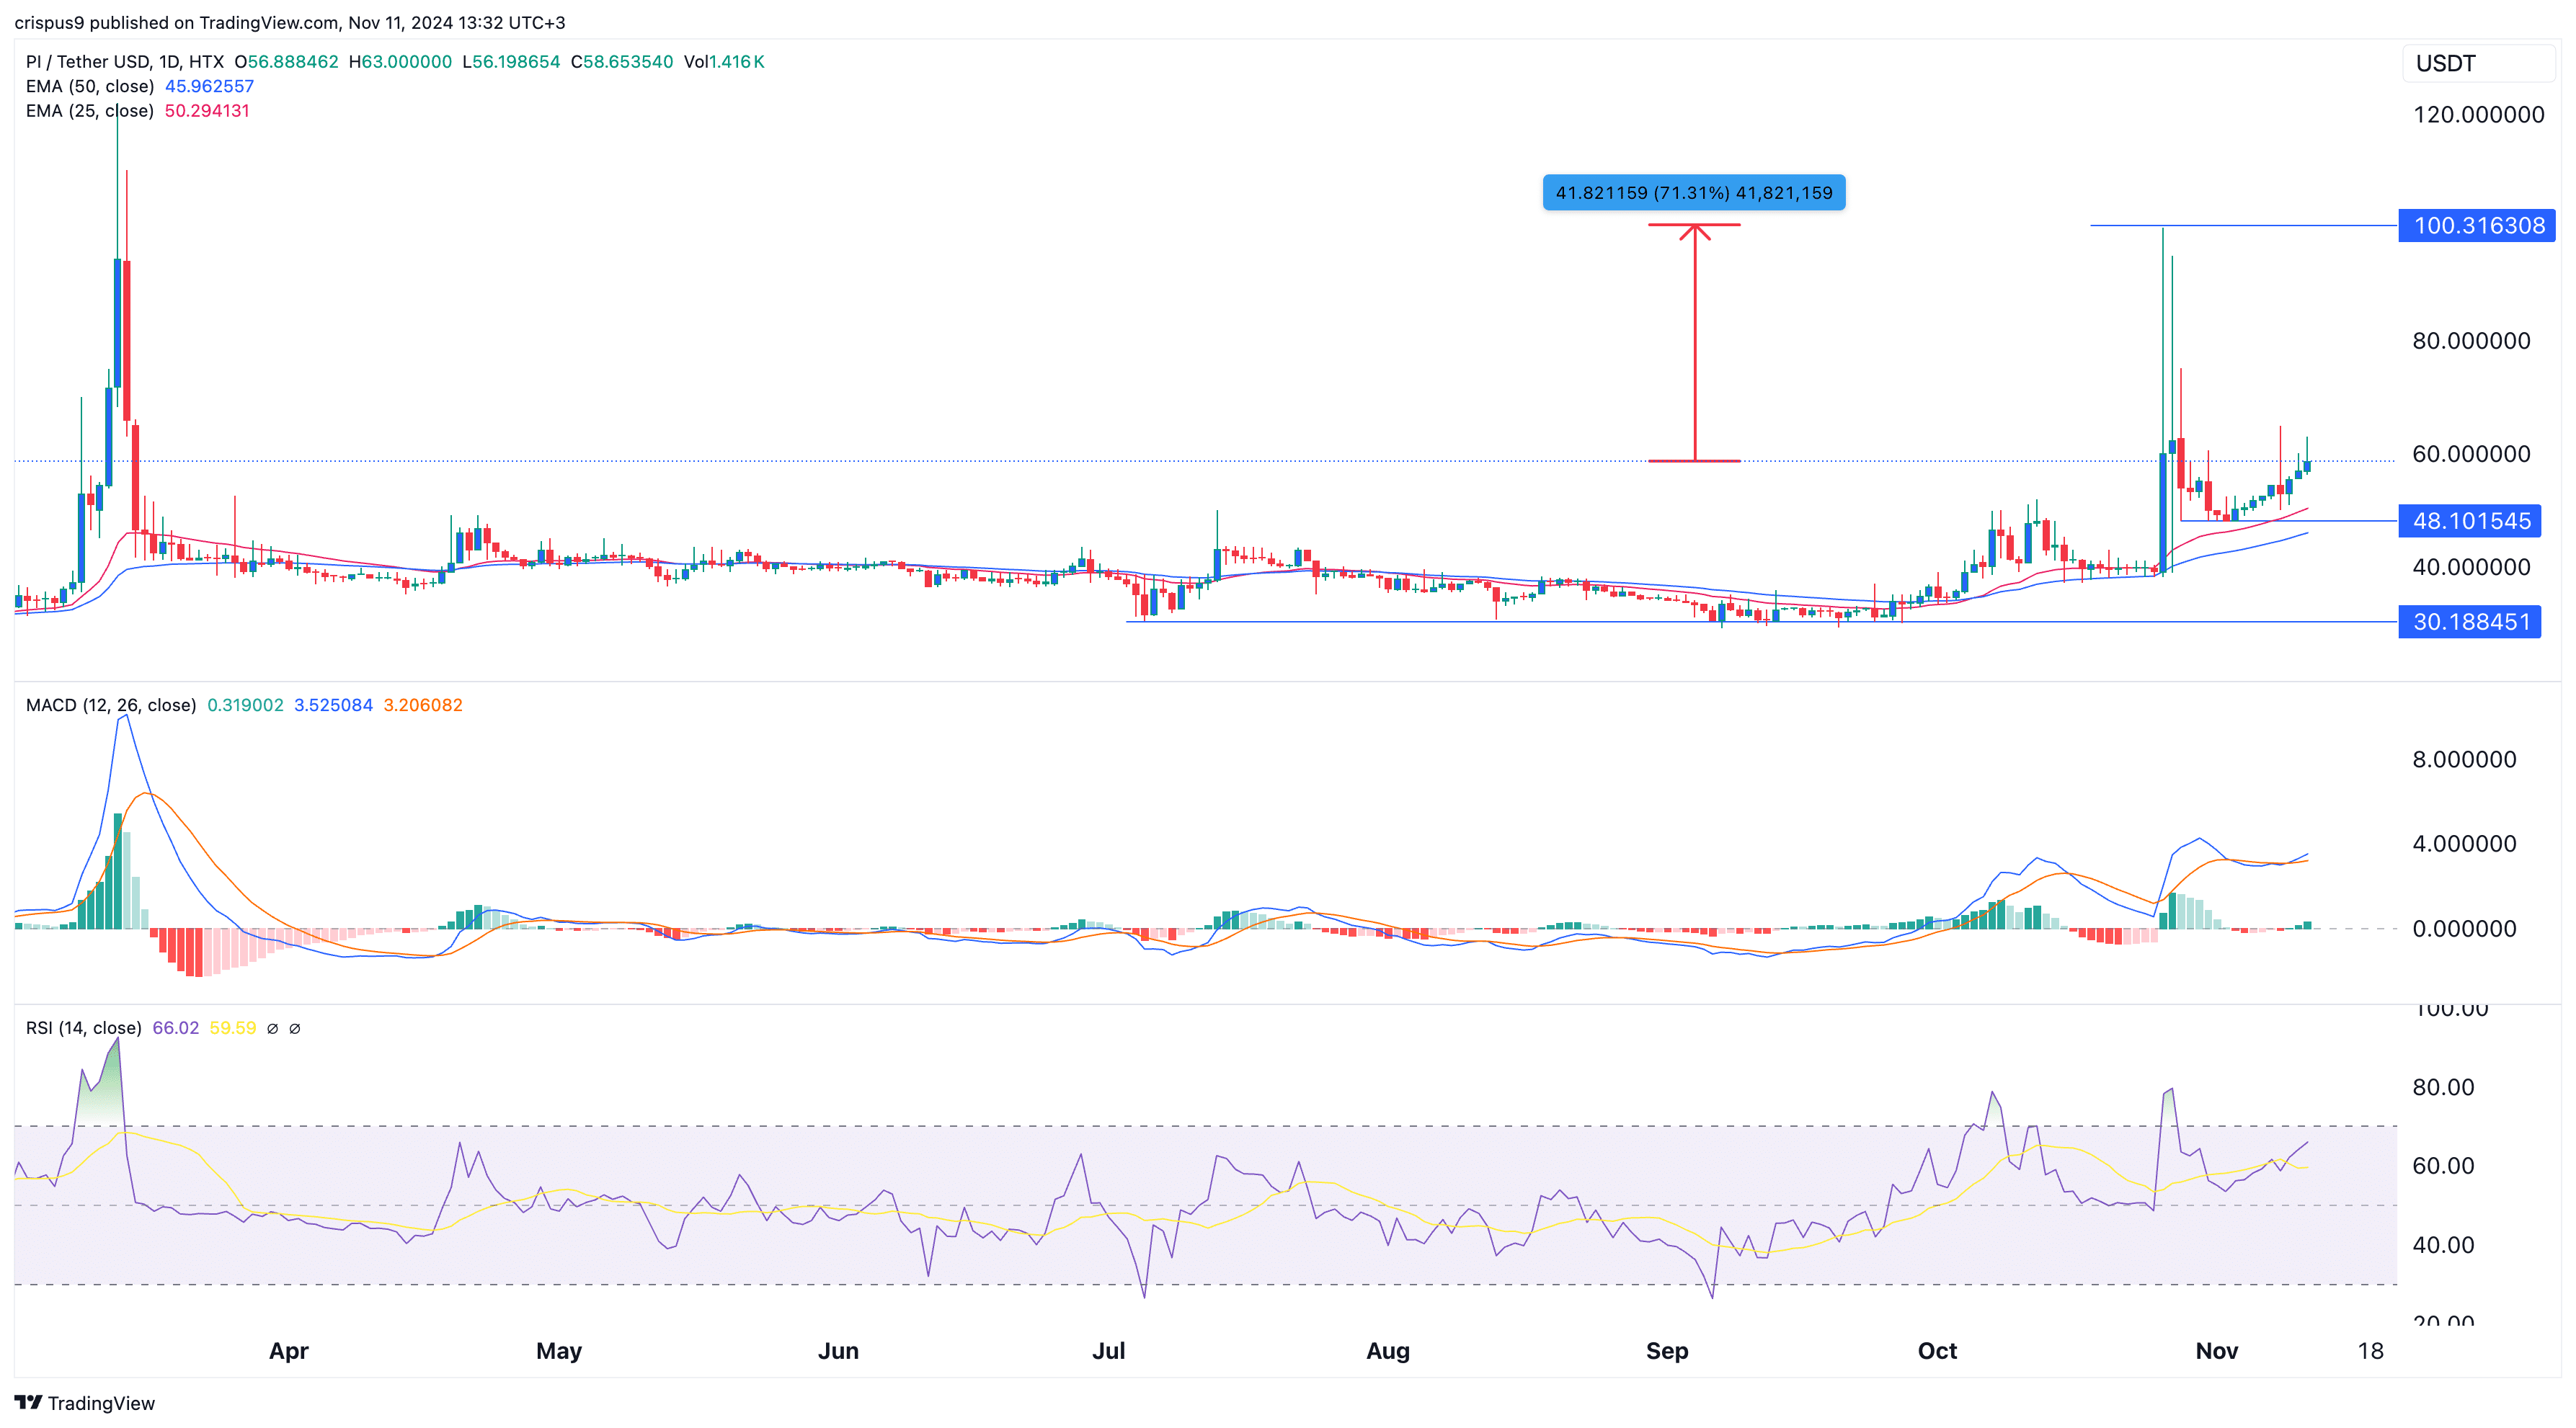Screen dimensions: 2576x1428
Task: Click the MACD histogram value 0.319002
Action: coord(245,705)
